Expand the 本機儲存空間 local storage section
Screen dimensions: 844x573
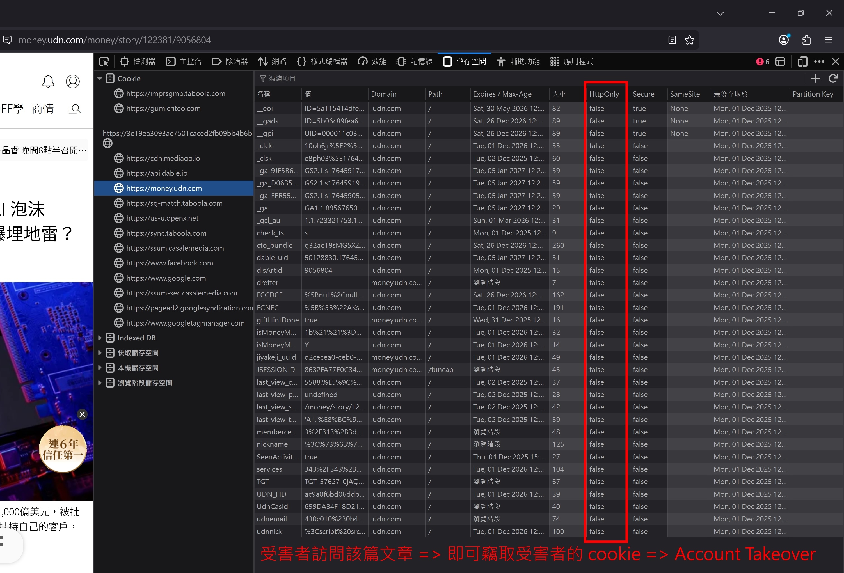pyautogui.click(x=100, y=368)
